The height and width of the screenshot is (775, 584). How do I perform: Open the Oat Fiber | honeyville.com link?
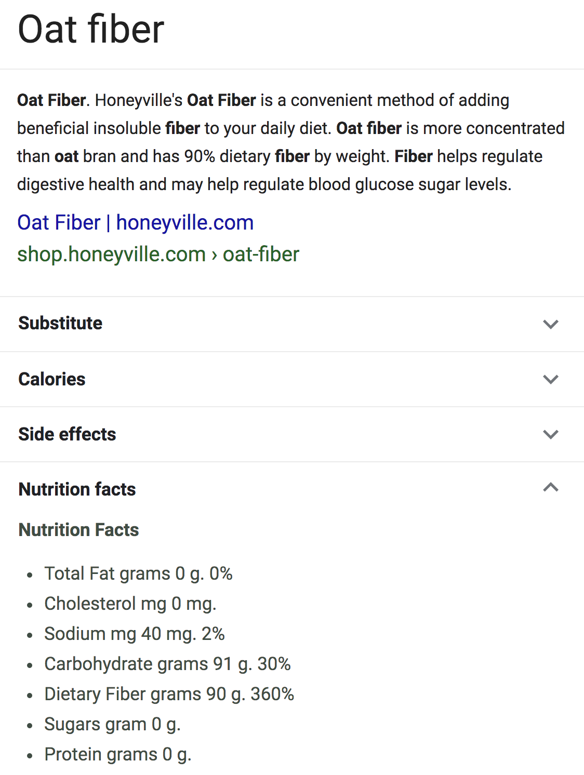click(x=135, y=222)
